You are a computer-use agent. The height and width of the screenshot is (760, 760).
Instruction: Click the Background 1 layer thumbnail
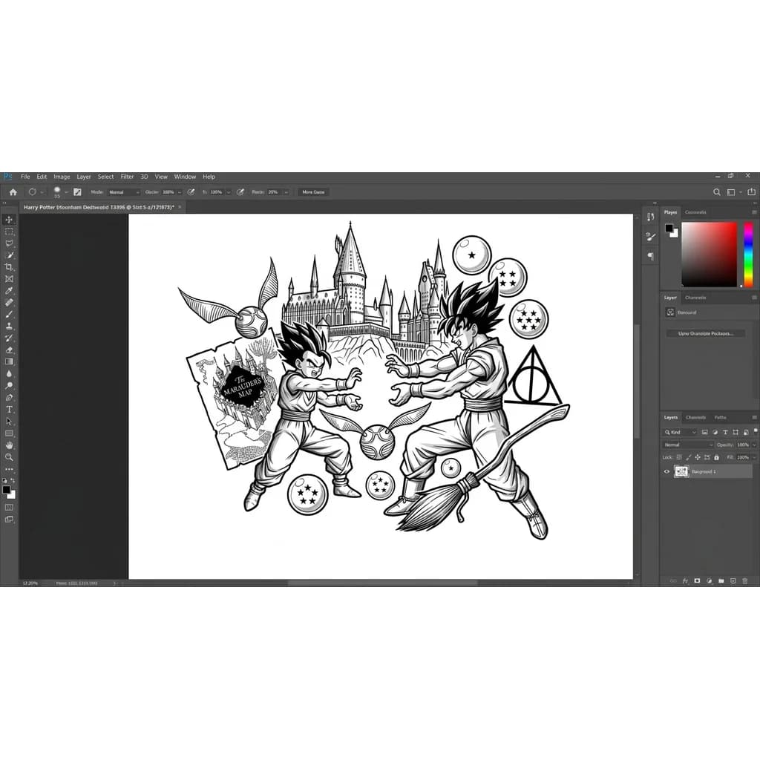681,471
